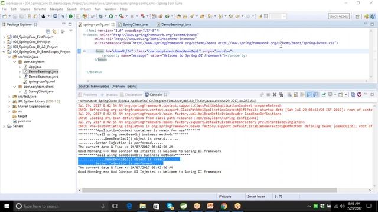Open the Debug button dropdown arrow

[x=105, y=16]
